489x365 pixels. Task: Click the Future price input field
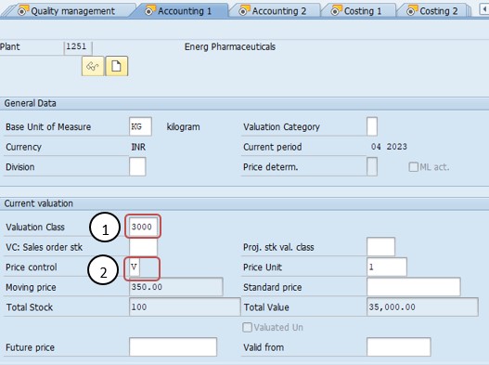(x=174, y=347)
